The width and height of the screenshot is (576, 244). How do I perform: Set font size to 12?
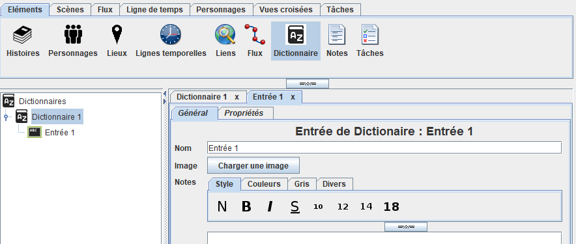point(342,206)
